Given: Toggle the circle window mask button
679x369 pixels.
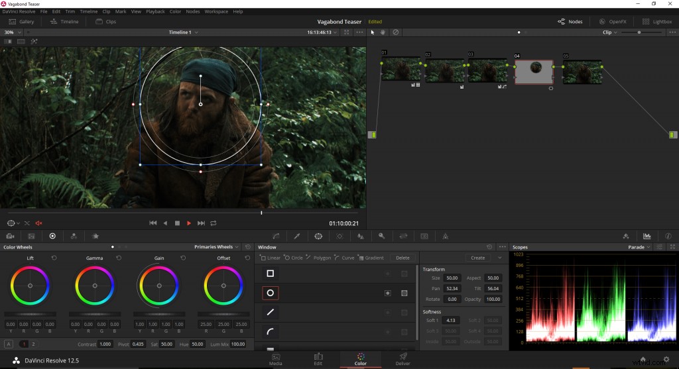Looking at the screenshot, I should [x=404, y=293].
